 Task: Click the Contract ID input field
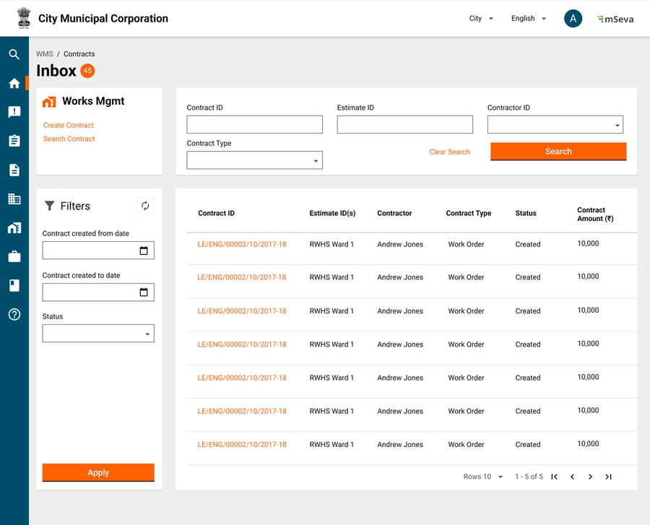coord(254,125)
